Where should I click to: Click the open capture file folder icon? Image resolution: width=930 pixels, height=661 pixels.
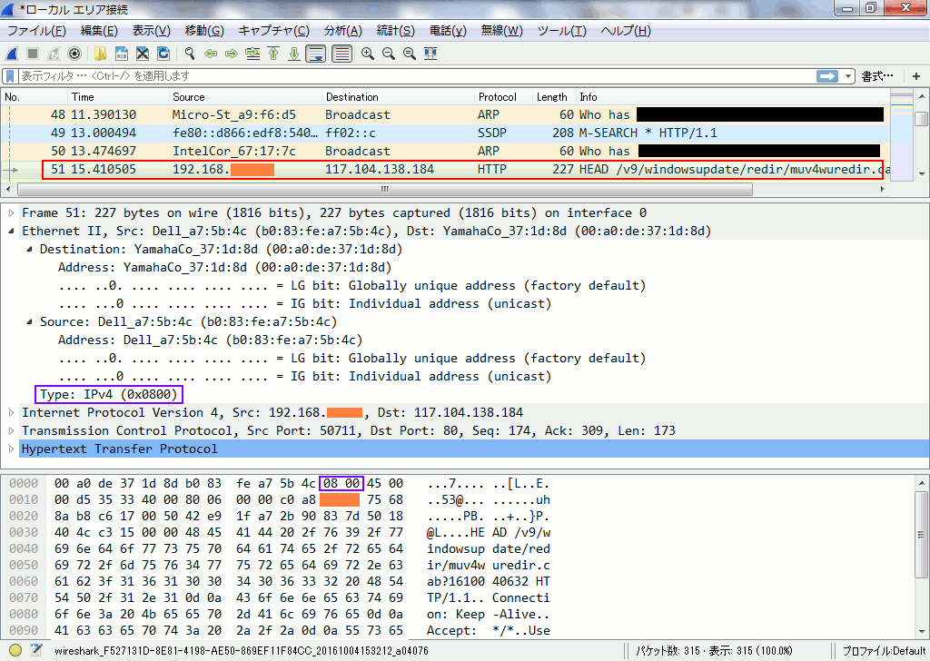(99, 54)
